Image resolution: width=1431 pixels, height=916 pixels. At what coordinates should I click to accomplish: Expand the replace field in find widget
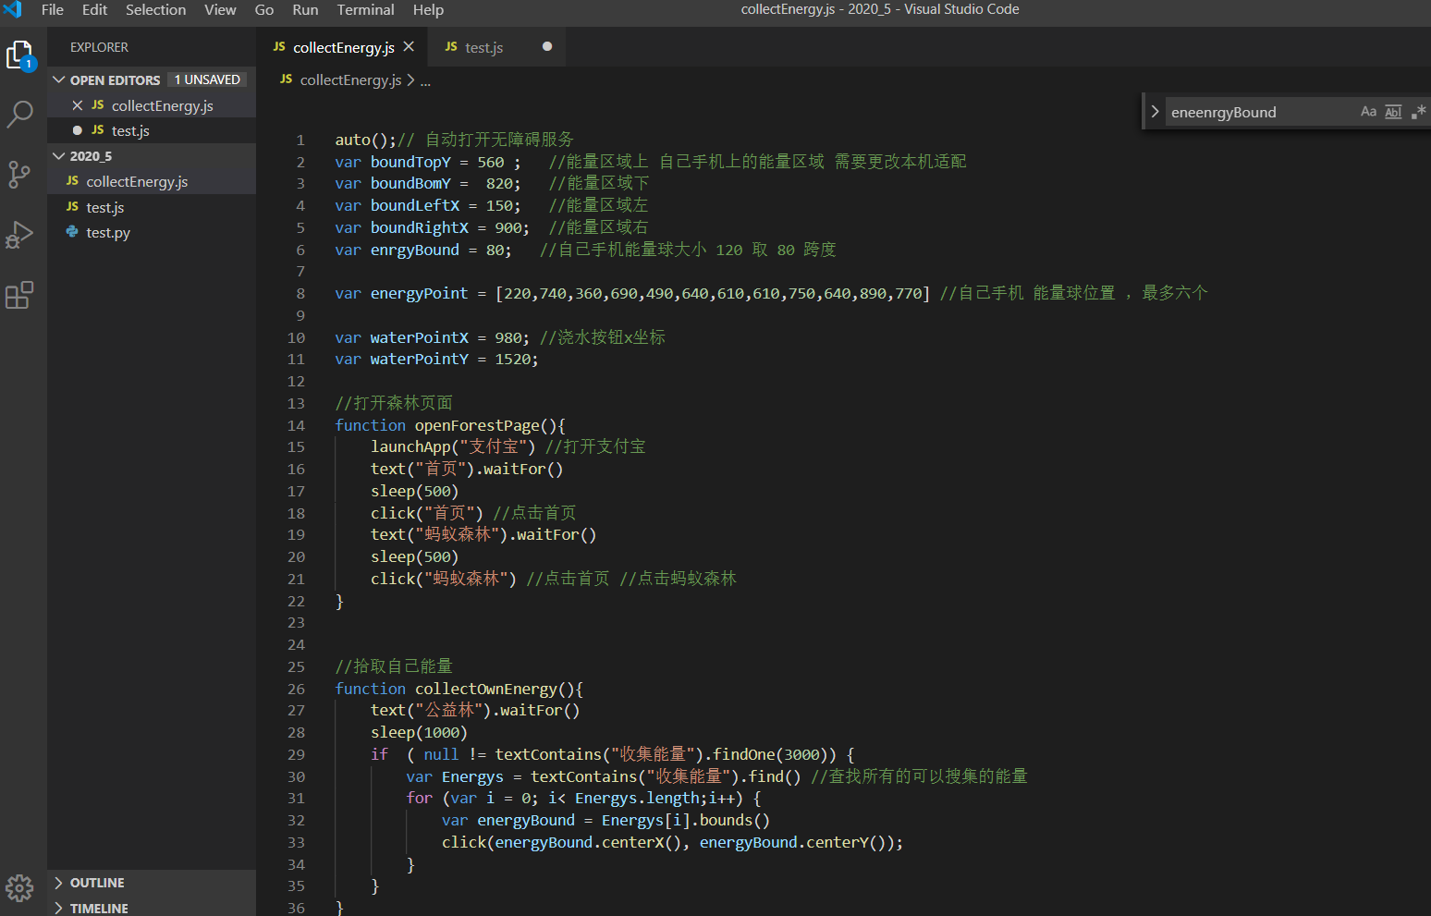1155,112
